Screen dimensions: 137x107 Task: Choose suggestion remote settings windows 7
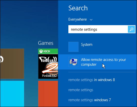90,100
